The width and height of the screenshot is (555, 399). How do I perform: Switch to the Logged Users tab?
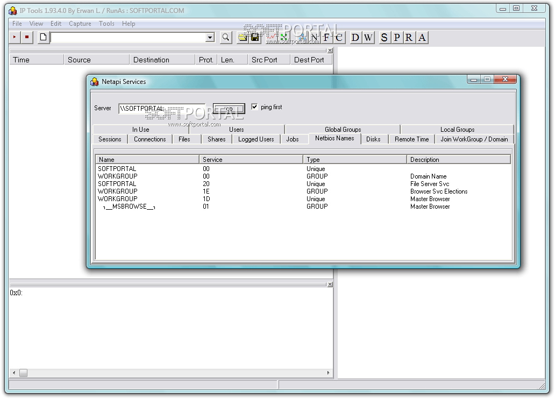click(x=256, y=139)
